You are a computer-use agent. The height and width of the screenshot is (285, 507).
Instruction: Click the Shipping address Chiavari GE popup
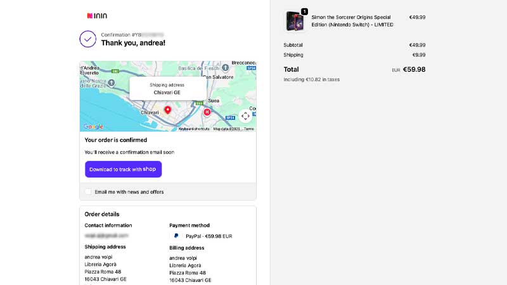167,89
